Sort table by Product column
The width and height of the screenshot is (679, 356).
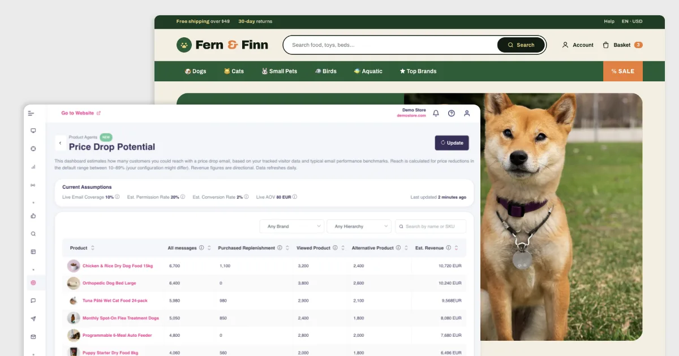[x=93, y=248]
